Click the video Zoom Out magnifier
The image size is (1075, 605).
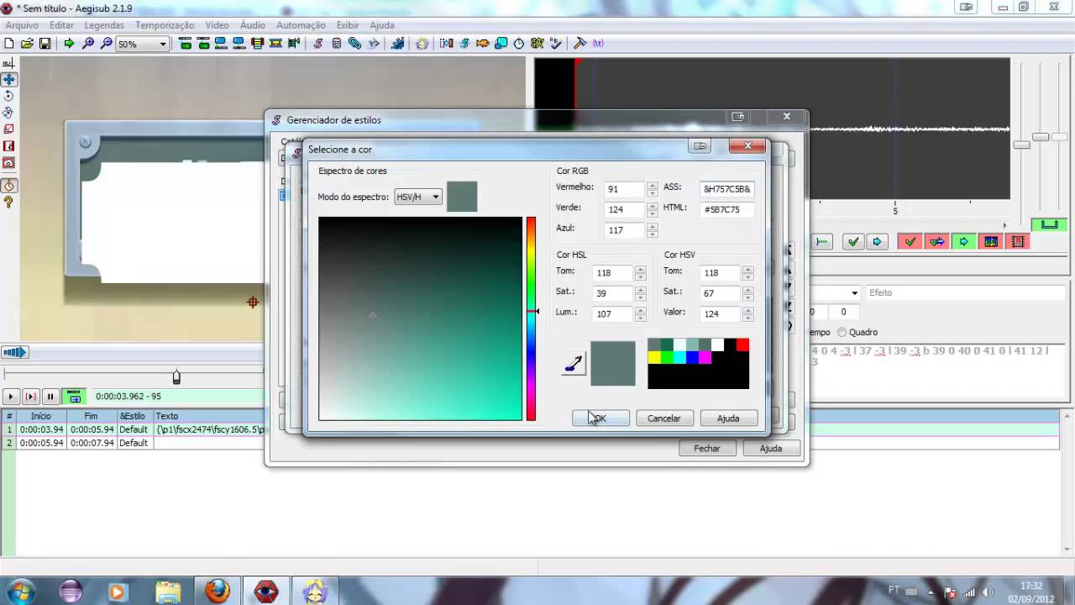107,43
